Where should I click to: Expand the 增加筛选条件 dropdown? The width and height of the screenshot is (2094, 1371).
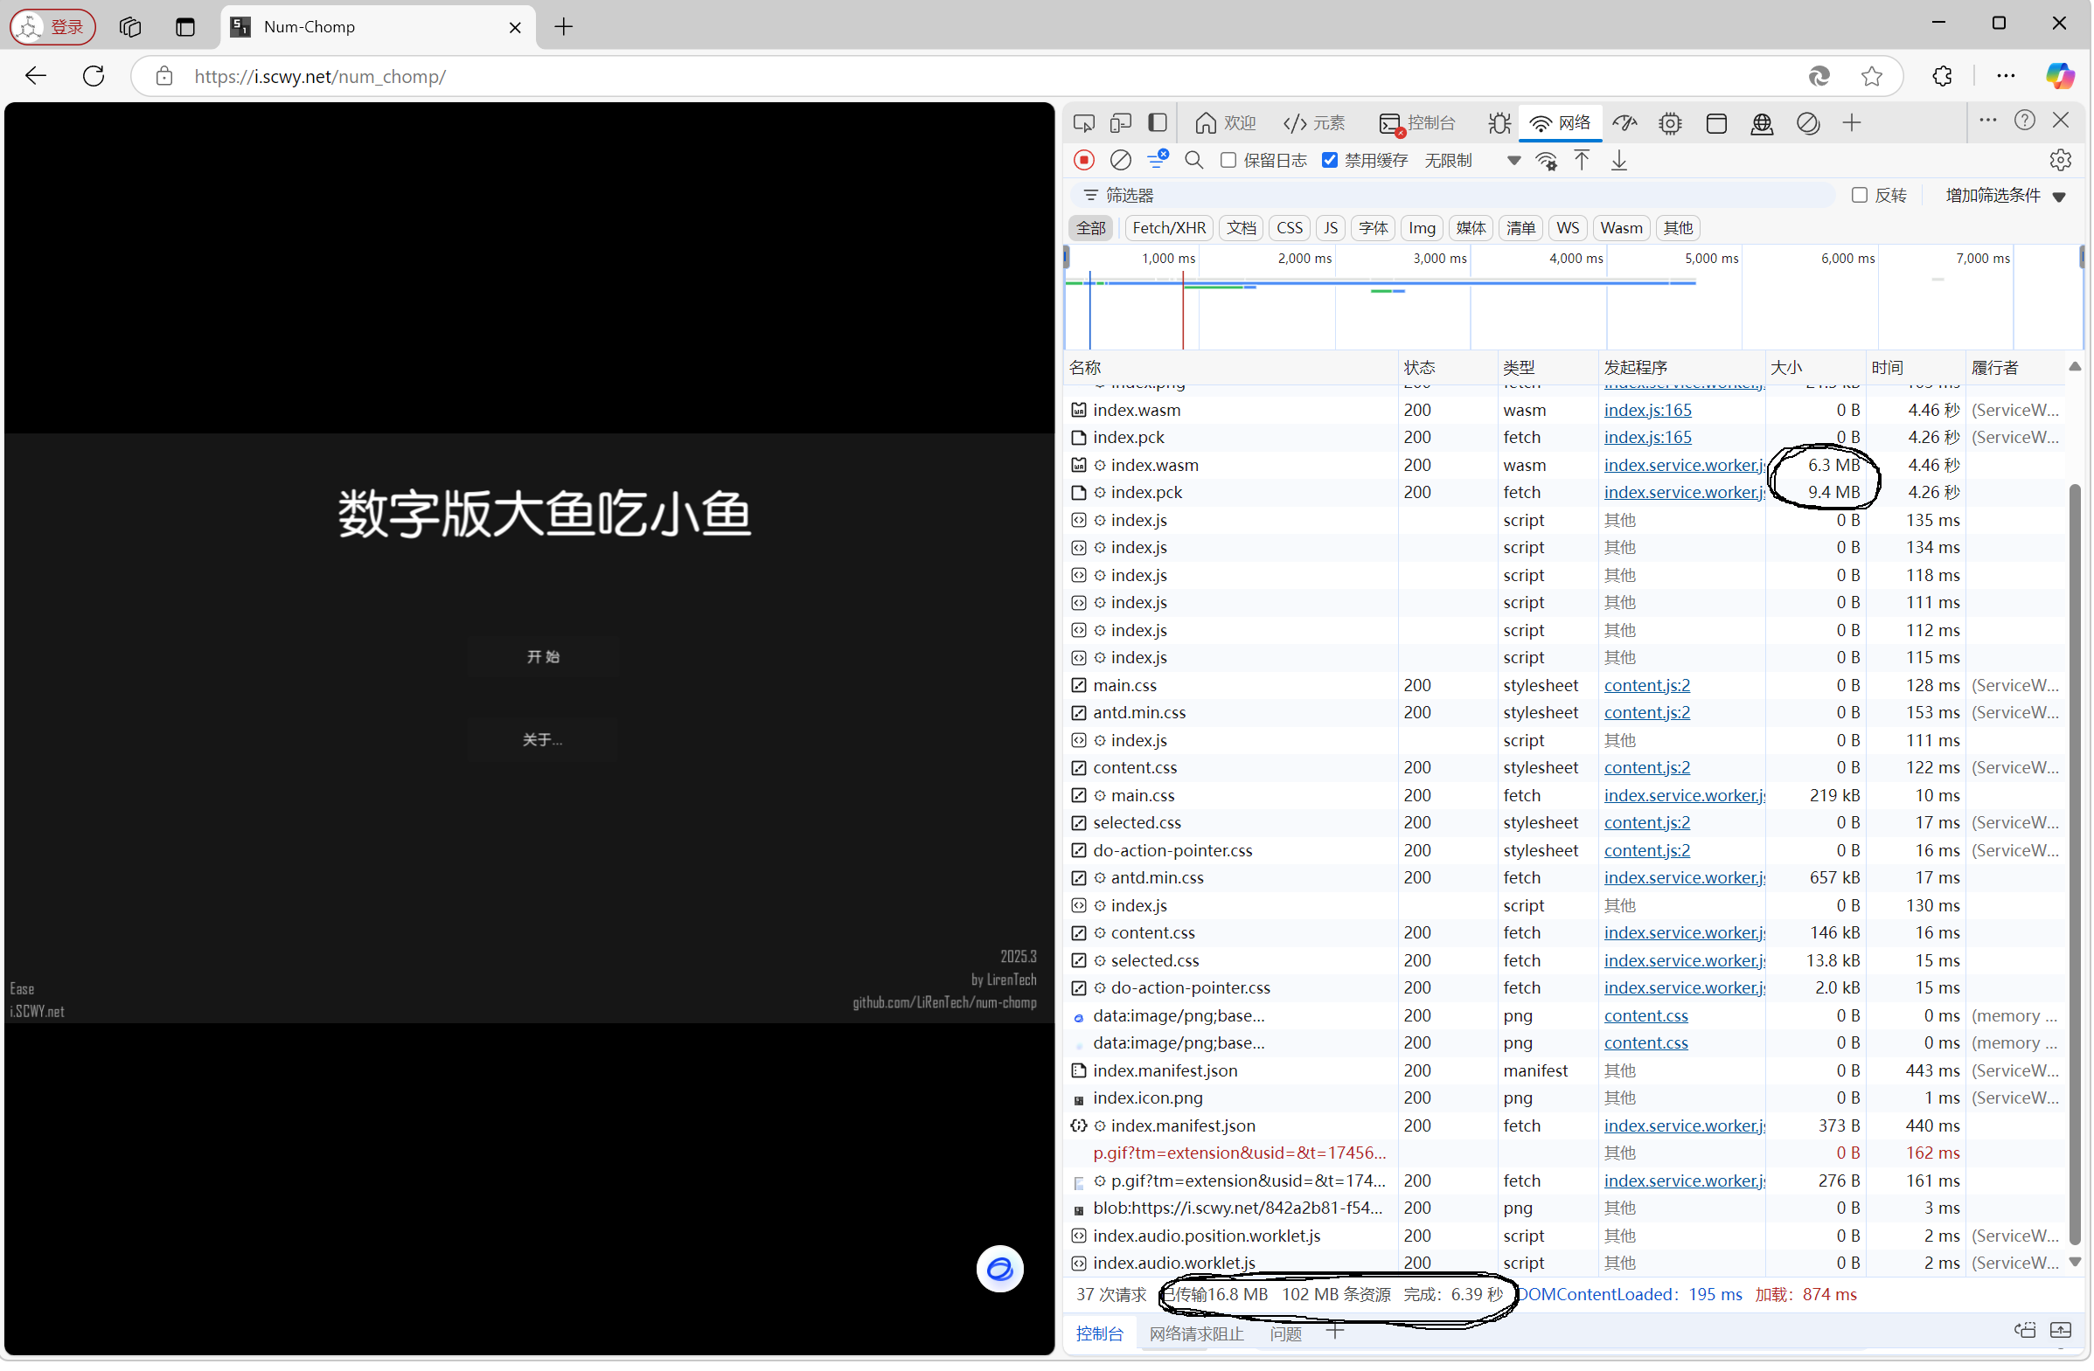pos(2007,195)
